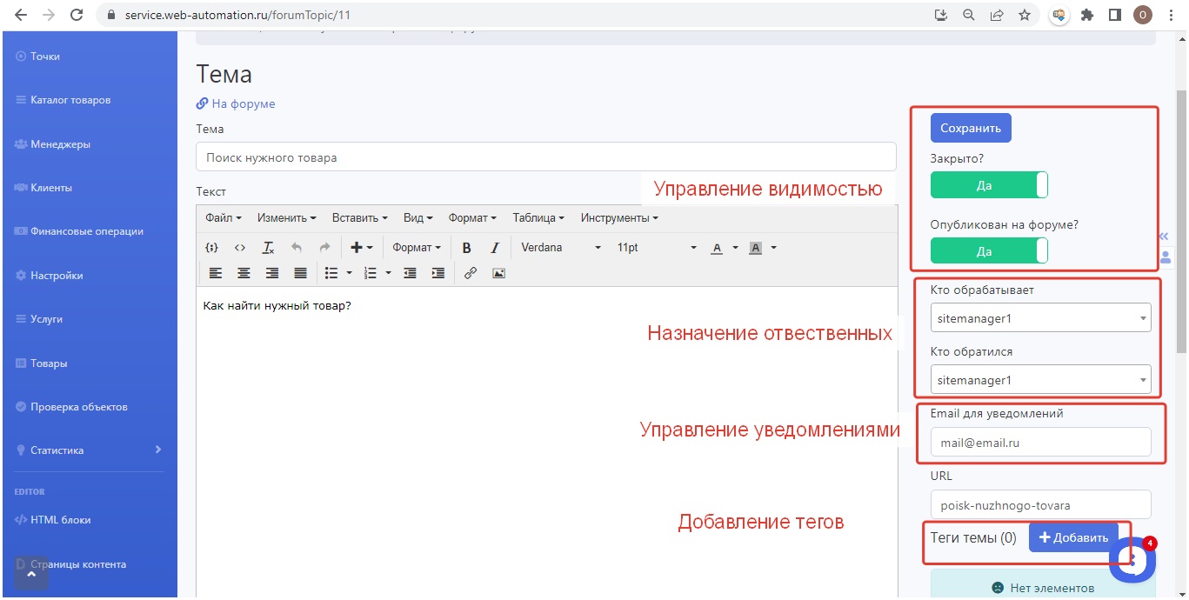Open the 'Кто обрабатывает' dropdown
Viewport: 1189px width, 600px height.
(1040, 318)
